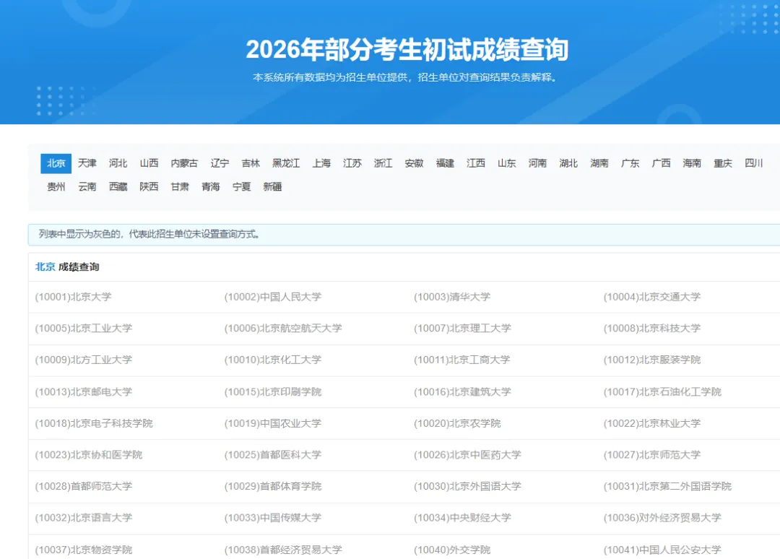780x559 pixels.
Task: Switch to the 上海 tab
Action: [x=321, y=163]
